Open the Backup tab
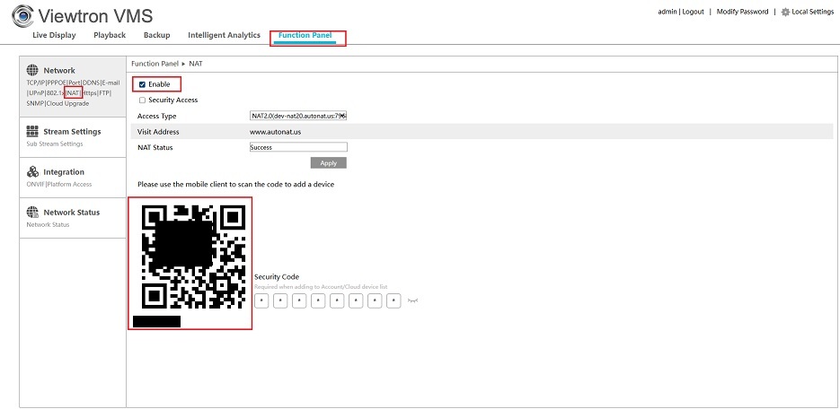 tap(157, 35)
